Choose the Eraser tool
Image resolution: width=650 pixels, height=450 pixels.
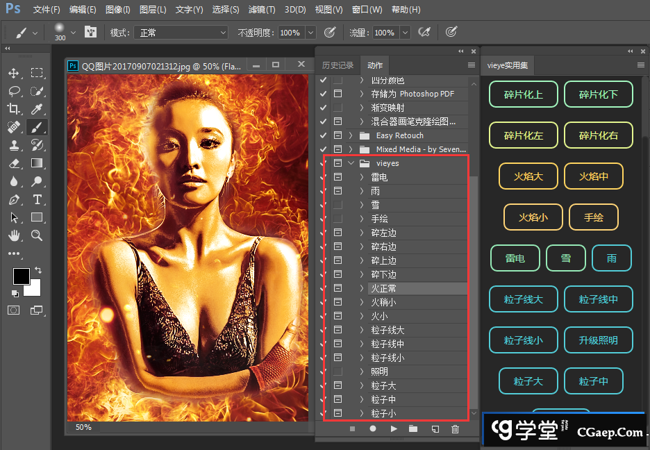(14, 163)
